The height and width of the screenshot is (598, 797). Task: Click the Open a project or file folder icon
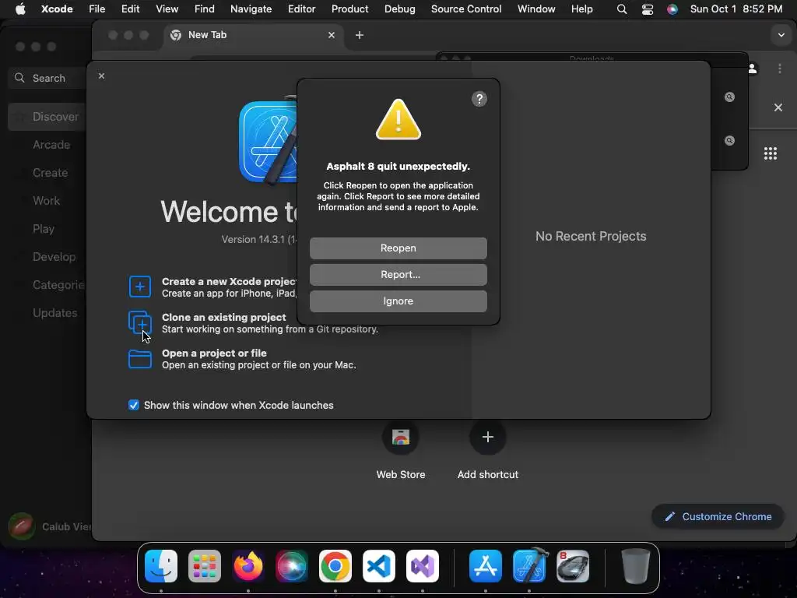point(140,359)
